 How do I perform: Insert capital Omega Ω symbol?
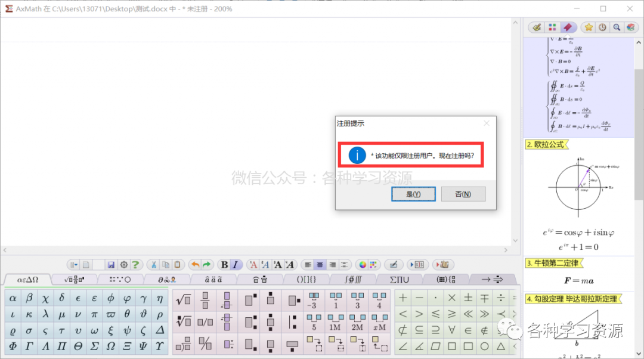(110, 346)
